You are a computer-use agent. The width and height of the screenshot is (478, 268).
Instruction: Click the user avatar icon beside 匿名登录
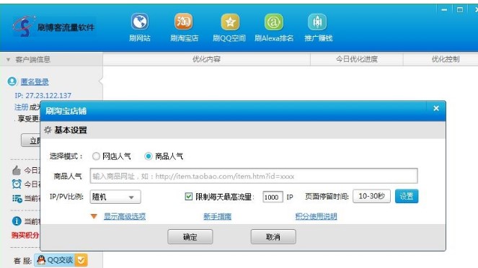[x=12, y=81]
